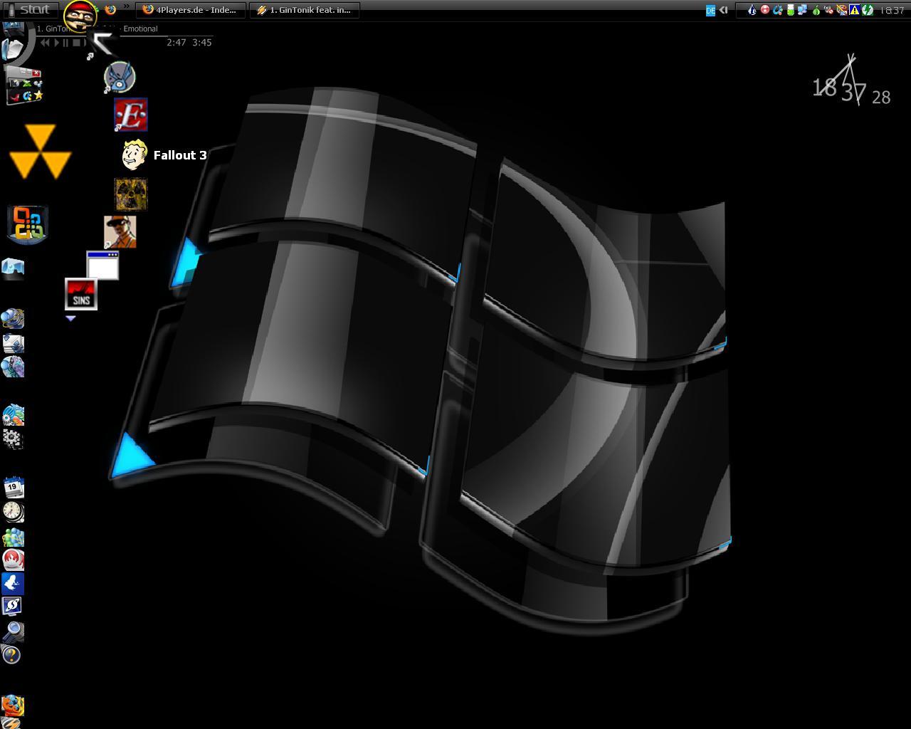Skip to the previous track in the player
Image resolution: width=911 pixels, height=729 pixels.
pos(46,43)
